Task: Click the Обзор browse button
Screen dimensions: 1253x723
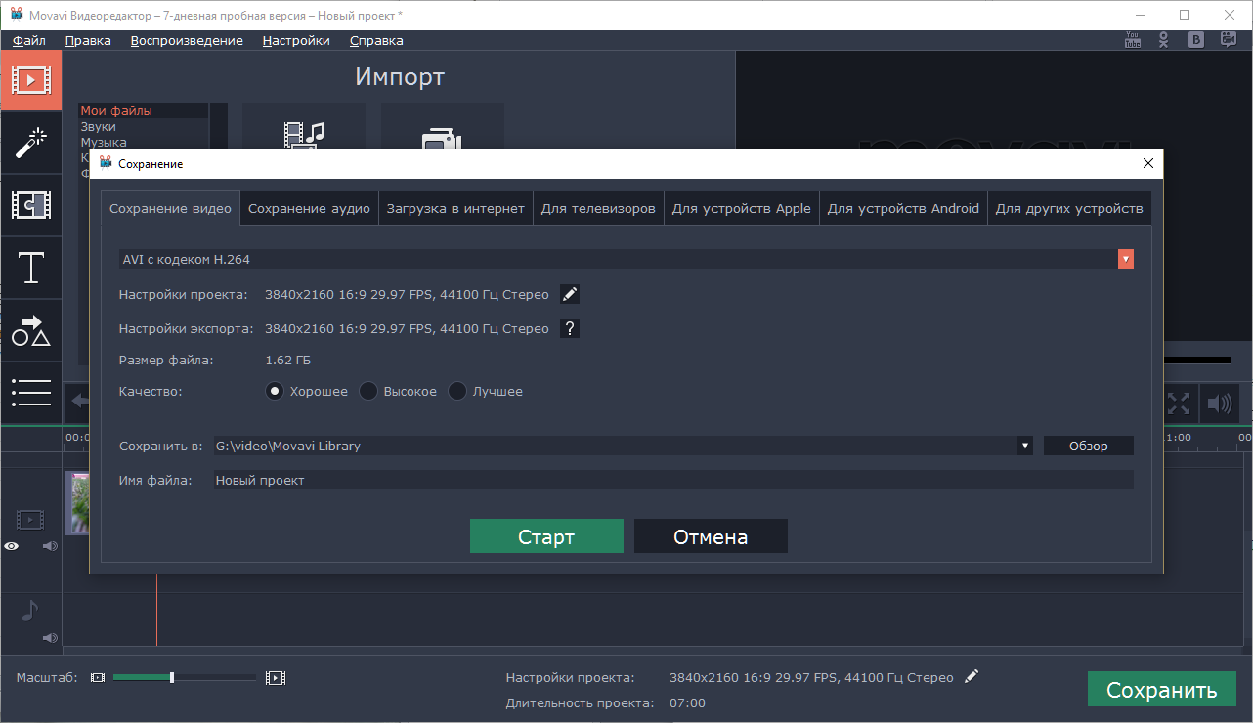Action: pyautogui.click(x=1089, y=446)
